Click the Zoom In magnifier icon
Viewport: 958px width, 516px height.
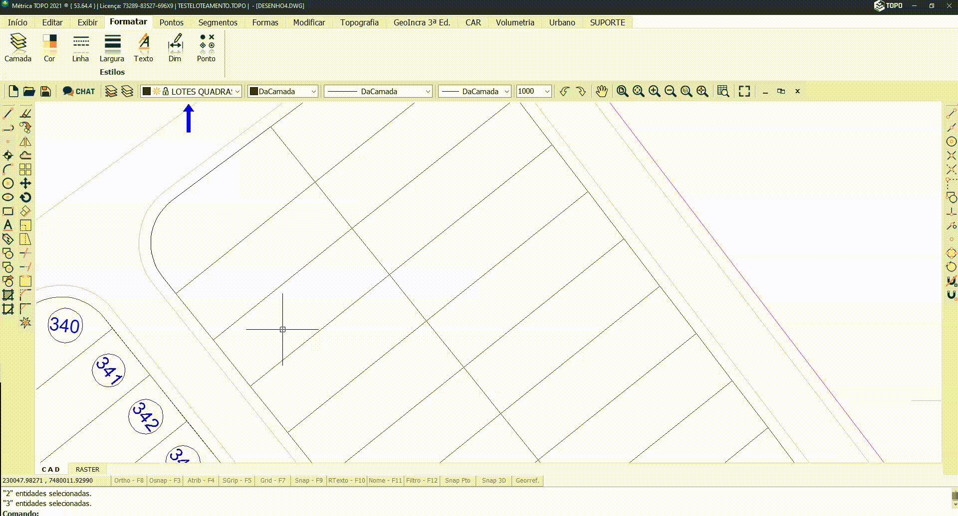[x=655, y=91]
